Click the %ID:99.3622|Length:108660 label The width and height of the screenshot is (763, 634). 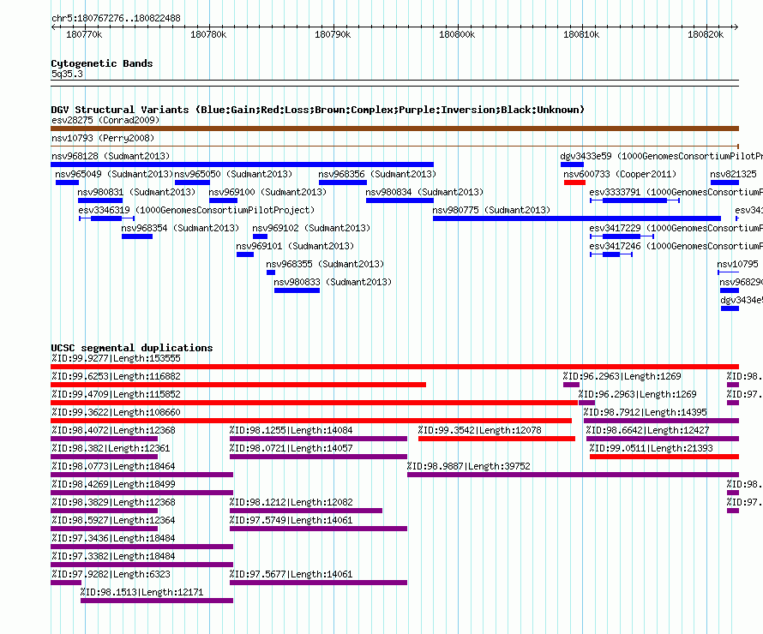tap(116, 412)
